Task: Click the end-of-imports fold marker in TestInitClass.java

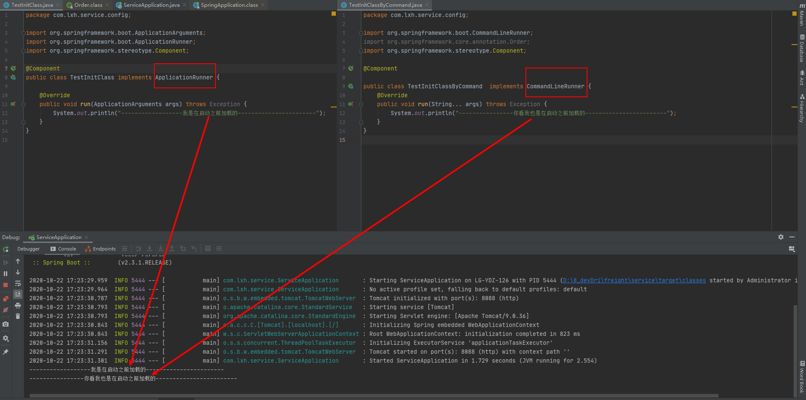Action: tap(23, 51)
